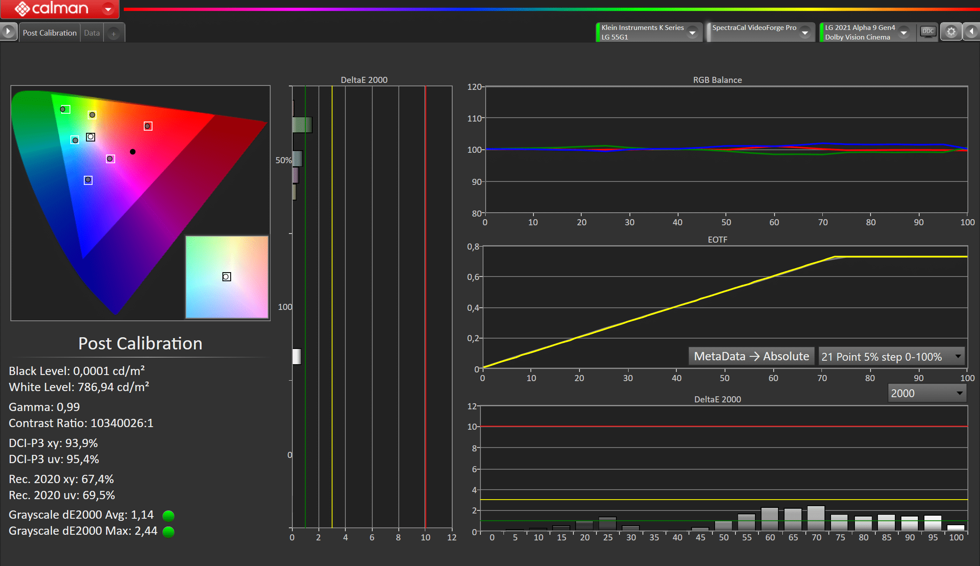The width and height of the screenshot is (980, 566).
Task: Expand Klein Instruments K Series meter dropdown
Action: 692,33
